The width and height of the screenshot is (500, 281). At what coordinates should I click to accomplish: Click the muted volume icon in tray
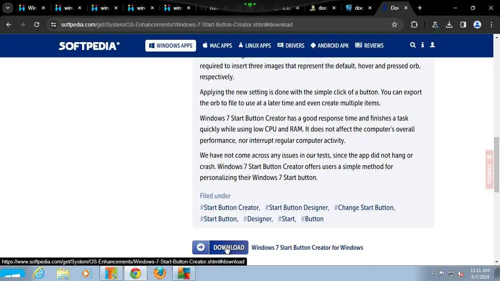tap(461, 274)
